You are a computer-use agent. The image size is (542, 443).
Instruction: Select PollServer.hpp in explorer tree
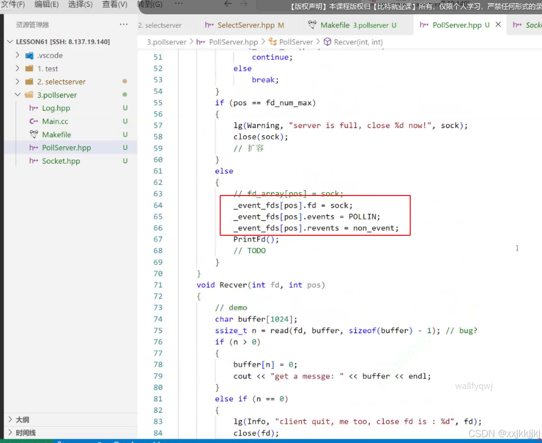tap(66, 147)
